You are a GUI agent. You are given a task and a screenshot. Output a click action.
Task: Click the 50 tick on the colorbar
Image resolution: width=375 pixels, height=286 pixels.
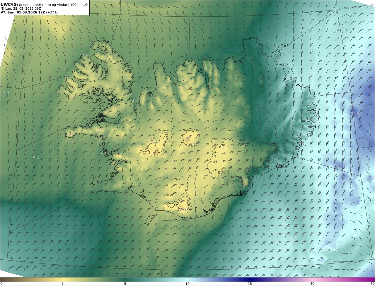373,284
